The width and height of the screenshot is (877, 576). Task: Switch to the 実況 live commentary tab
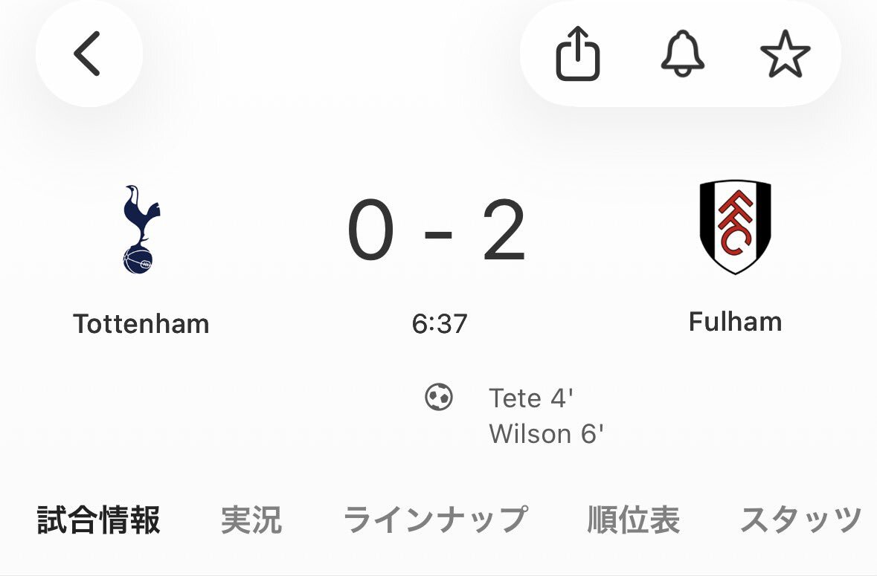[251, 520]
